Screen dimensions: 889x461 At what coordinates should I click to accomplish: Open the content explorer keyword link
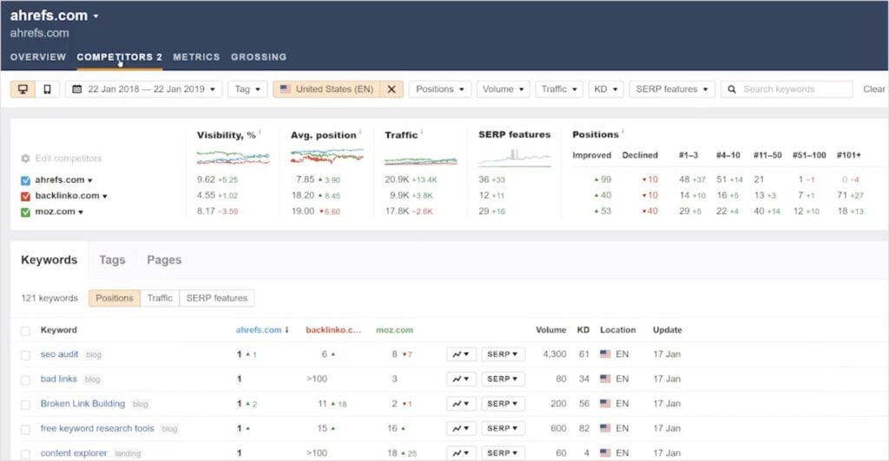[74, 453]
